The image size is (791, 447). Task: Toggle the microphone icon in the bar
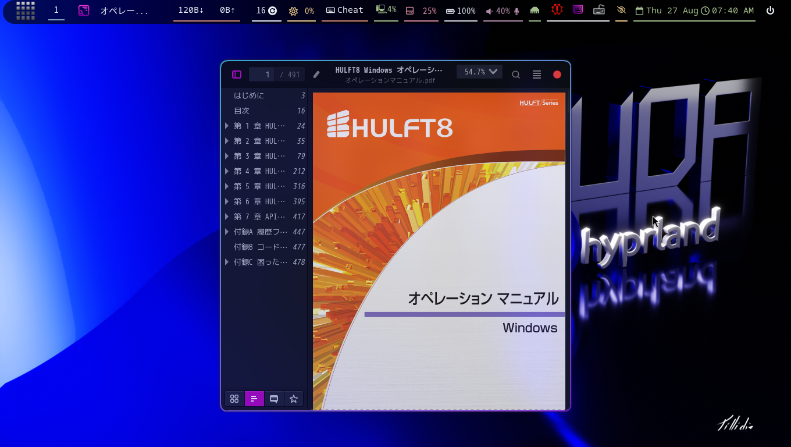point(516,11)
